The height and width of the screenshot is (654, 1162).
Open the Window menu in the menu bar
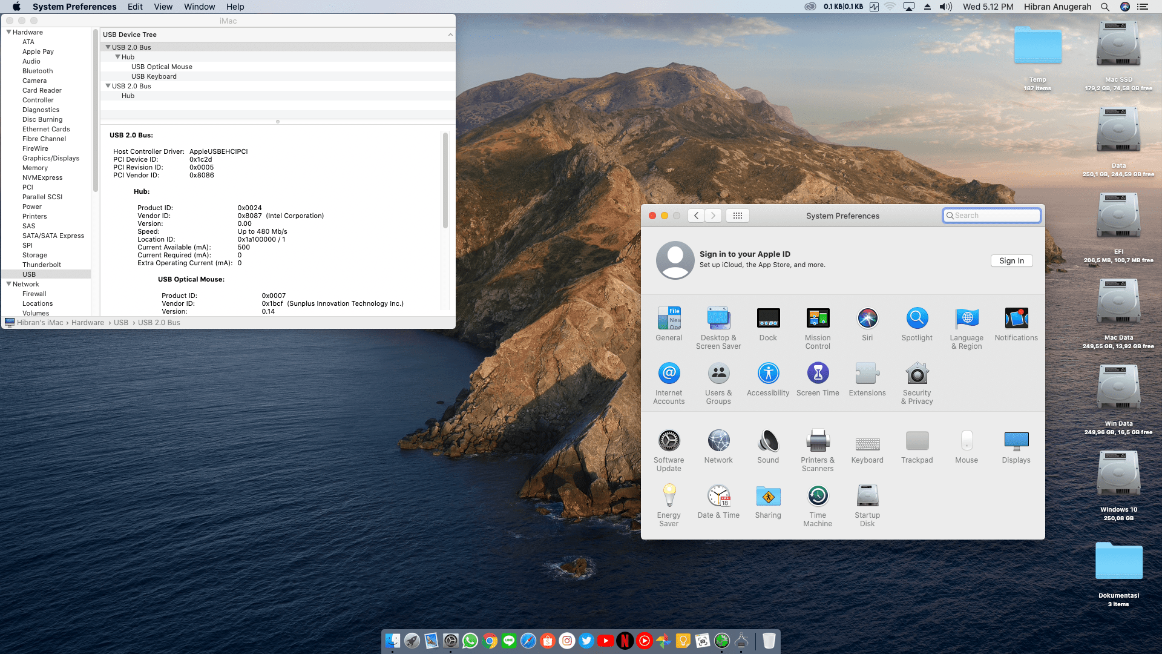click(199, 7)
